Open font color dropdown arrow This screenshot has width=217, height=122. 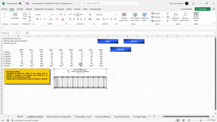point(65,19)
